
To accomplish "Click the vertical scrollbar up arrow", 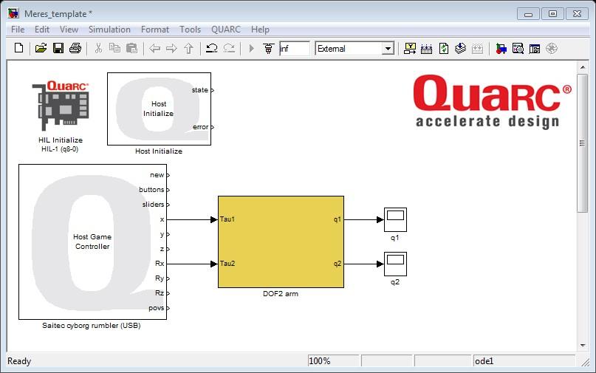I will 583,67.
